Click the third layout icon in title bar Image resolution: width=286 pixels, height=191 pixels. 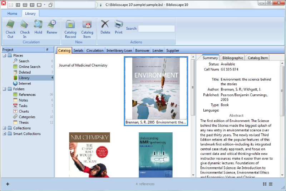click(32, 5)
